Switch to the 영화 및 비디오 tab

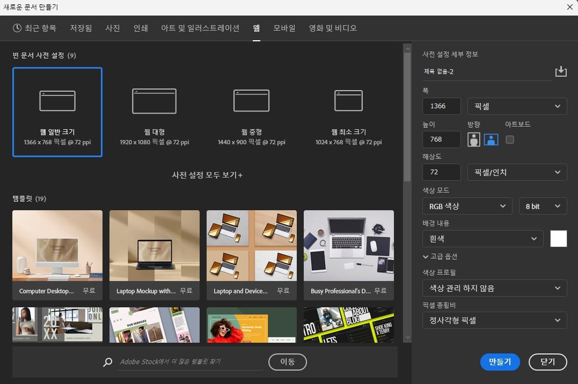[x=332, y=28]
